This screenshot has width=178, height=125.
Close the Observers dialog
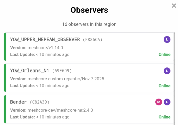click(x=174, y=6)
